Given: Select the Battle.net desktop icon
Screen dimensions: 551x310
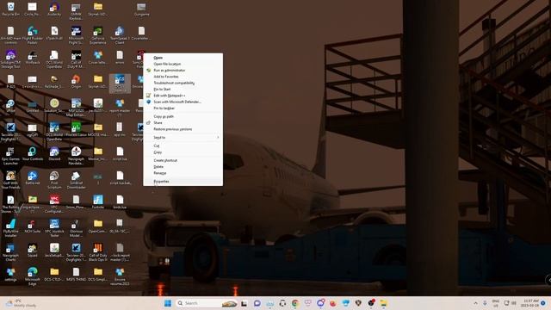Looking at the screenshot, I should click(x=33, y=178).
